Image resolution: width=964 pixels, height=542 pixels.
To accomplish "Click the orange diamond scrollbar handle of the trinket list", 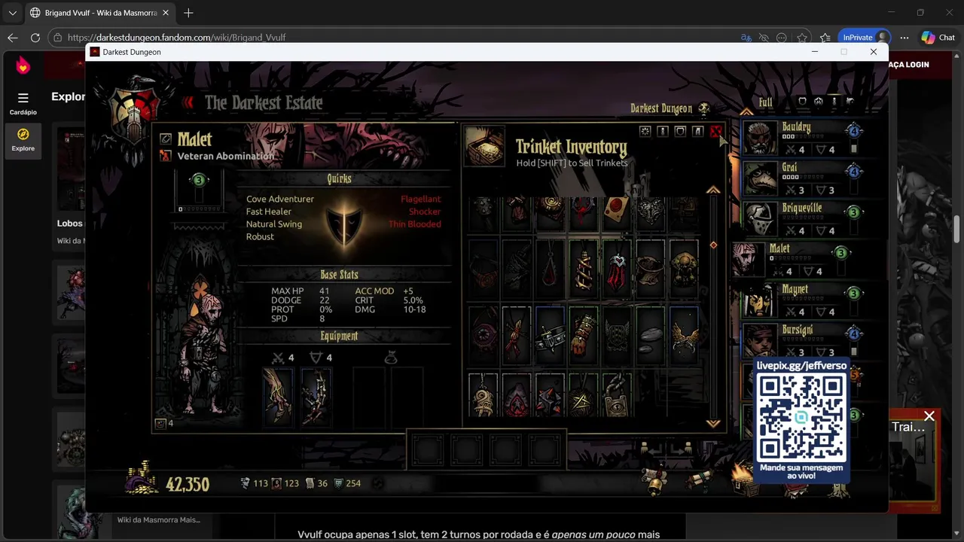I will (x=713, y=245).
